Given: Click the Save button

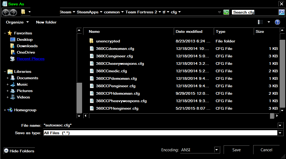Looking at the screenshot, I should pos(236,150).
